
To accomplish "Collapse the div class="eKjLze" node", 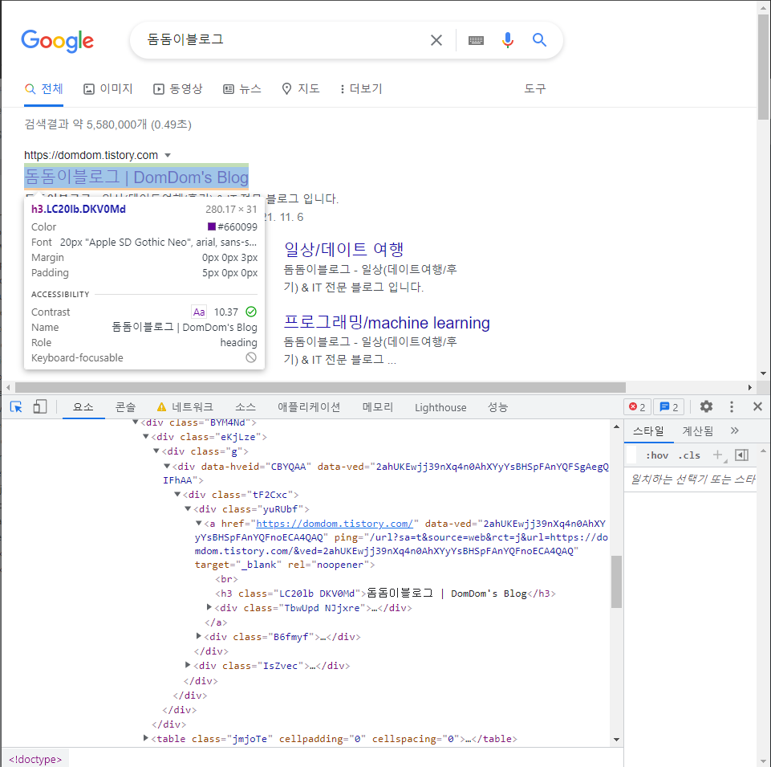I will (146, 436).
